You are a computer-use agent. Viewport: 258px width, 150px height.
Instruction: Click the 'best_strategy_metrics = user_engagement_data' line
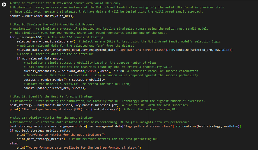[x=125, y=126]
